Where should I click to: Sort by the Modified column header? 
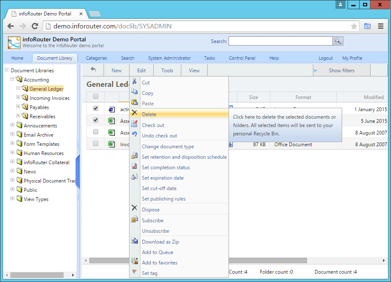click(373, 97)
